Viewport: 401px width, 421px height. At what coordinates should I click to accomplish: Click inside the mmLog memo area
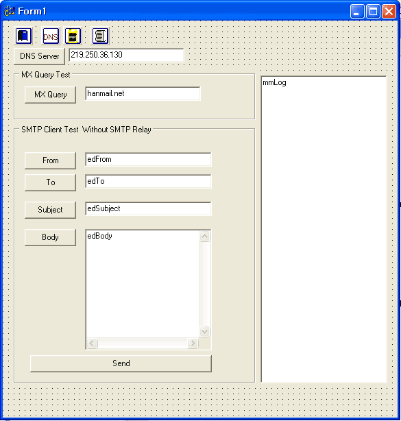pyautogui.click(x=324, y=229)
